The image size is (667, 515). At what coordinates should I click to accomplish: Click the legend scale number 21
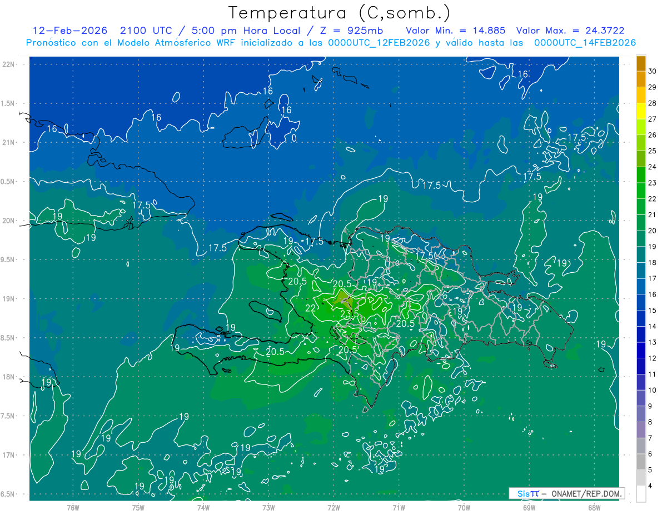tap(653, 214)
